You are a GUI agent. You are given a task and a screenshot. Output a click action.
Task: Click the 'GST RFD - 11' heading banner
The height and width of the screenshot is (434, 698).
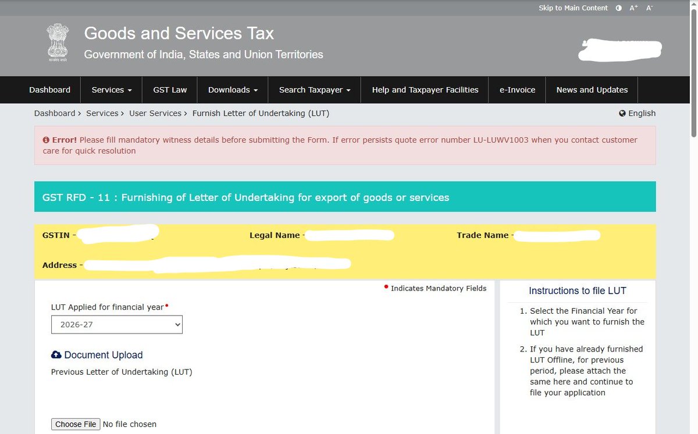[x=345, y=197]
